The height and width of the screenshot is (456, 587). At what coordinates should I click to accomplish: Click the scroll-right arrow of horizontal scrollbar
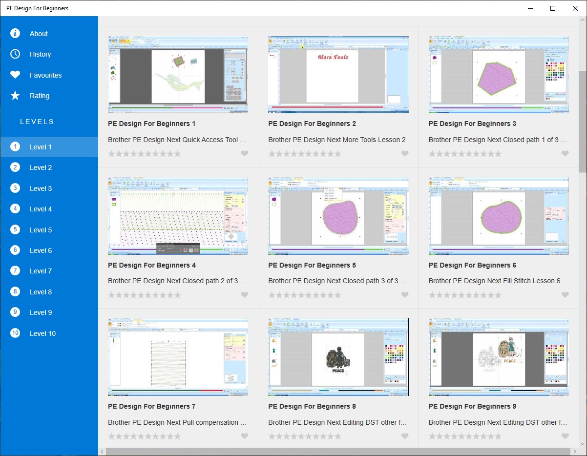574,452
